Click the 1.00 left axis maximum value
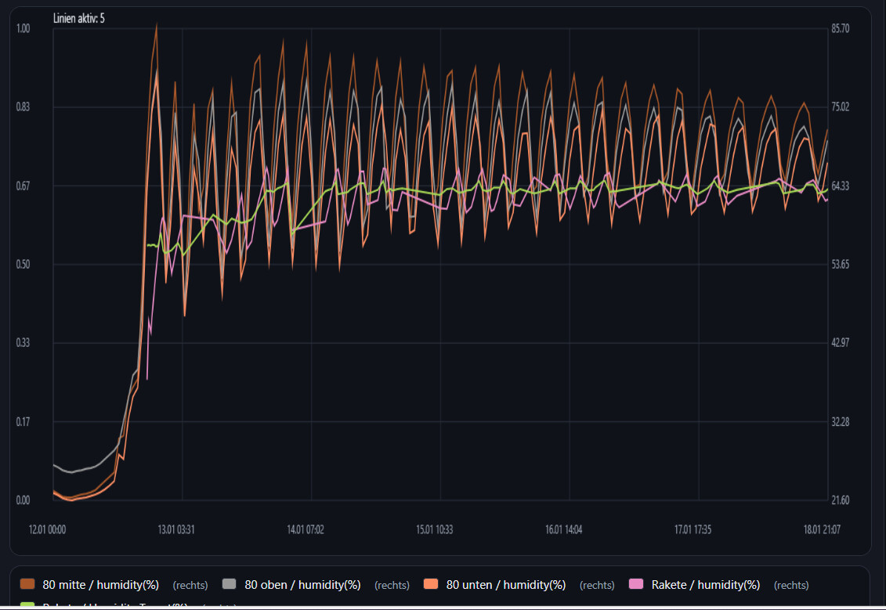 (x=23, y=29)
